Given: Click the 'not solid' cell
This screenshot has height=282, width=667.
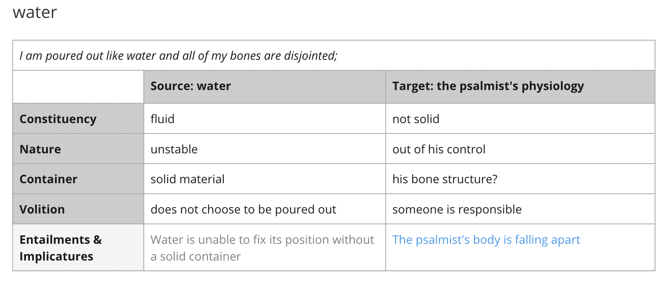Looking at the screenshot, I should [x=520, y=119].
